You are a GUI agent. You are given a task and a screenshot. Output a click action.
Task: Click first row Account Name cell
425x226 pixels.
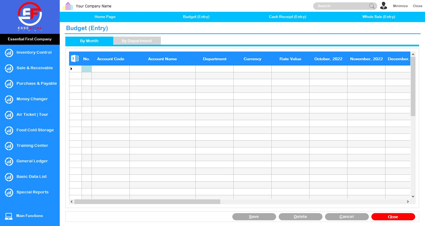pos(162,69)
